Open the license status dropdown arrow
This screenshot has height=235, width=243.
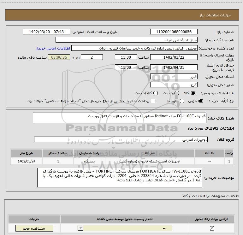[80, 228]
